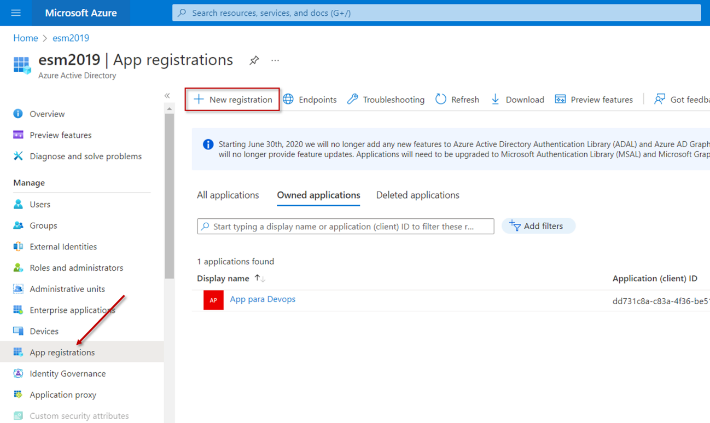Click the search magnifier icon in top bar
Viewport: 710px width, 423px height.
click(183, 13)
